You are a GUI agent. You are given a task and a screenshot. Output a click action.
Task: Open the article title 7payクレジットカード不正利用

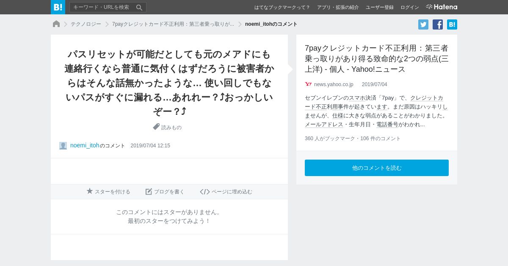(376, 59)
